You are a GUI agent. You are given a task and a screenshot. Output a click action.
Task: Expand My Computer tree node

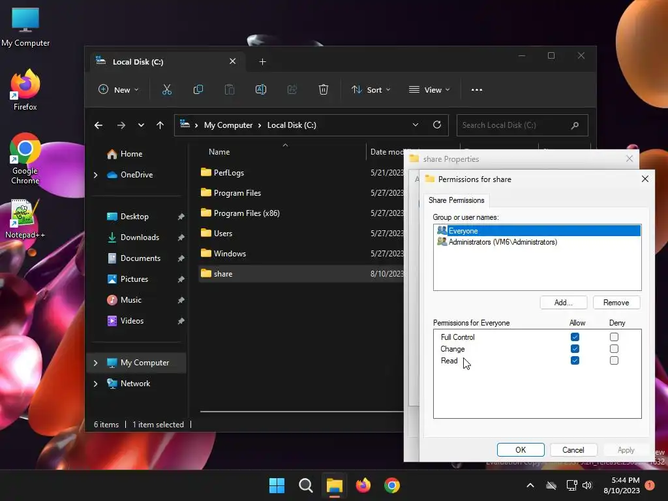[x=95, y=363]
